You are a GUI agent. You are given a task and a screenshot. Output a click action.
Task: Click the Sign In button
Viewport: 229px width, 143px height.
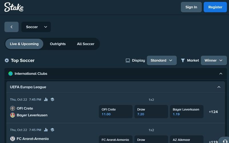click(191, 7)
